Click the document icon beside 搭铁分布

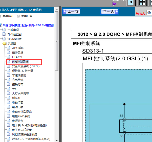coord(9,84)
